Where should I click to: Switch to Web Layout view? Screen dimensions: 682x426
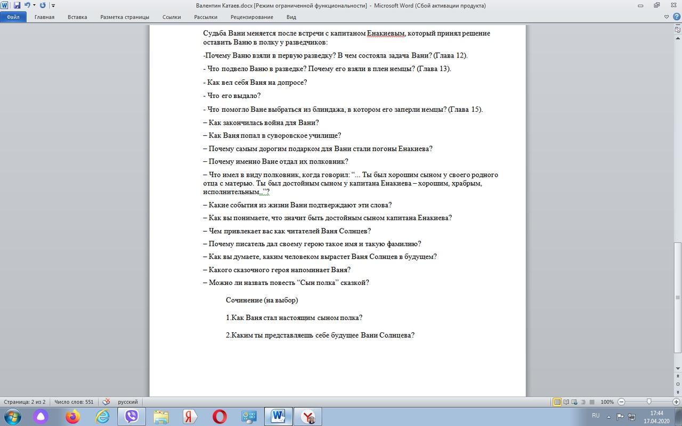pyautogui.click(x=575, y=402)
